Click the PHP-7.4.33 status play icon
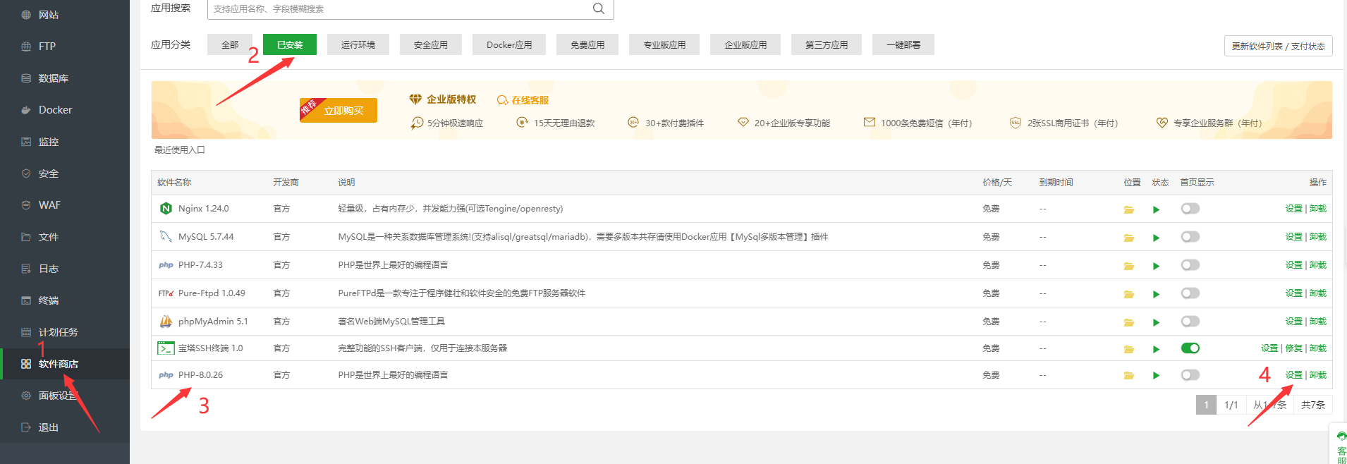This screenshot has width=1347, height=464. [x=1156, y=266]
